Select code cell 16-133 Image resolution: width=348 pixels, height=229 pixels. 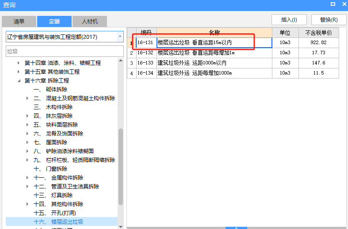[146, 63]
